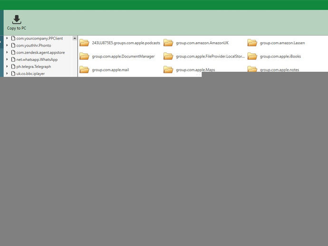Select the group.com.apple.iBooks folder name
The width and height of the screenshot is (328, 246).
[280, 57]
